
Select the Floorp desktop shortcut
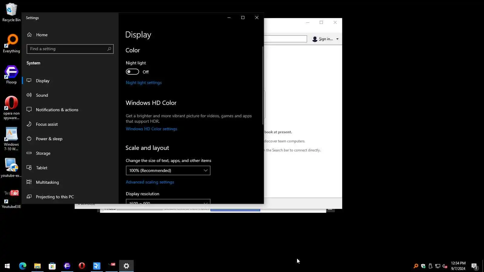(11, 75)
